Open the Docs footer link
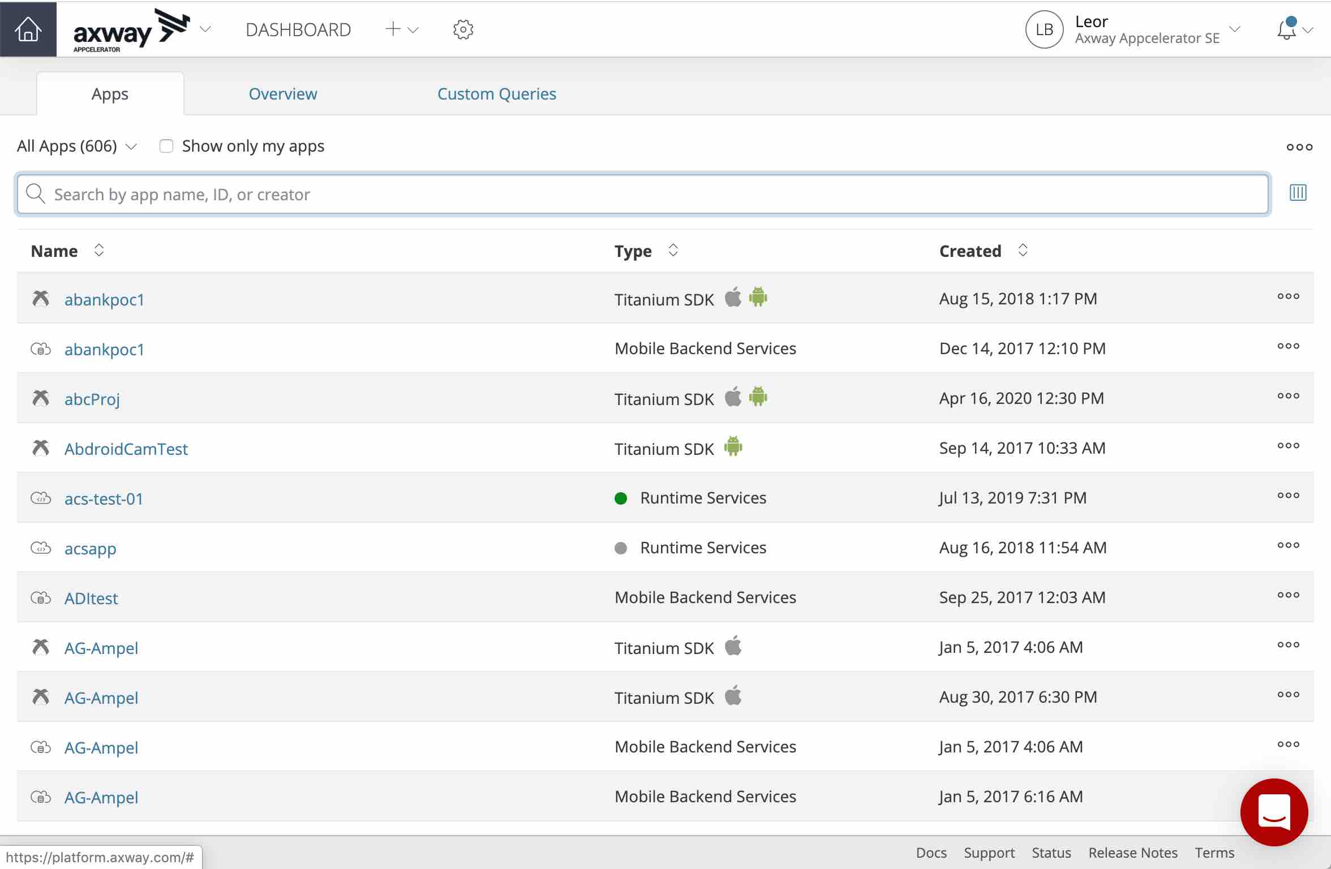The width and height of the screenshot is (1331, 869). coord(931,853)
